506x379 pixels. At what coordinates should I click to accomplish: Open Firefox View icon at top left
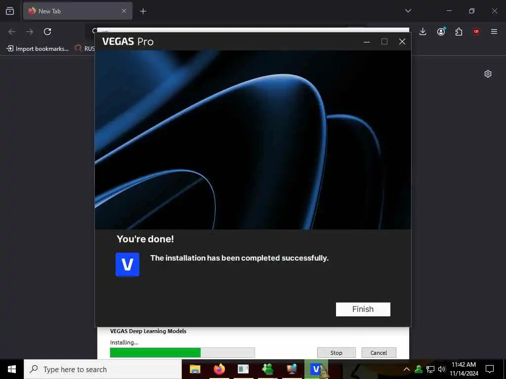10,11
